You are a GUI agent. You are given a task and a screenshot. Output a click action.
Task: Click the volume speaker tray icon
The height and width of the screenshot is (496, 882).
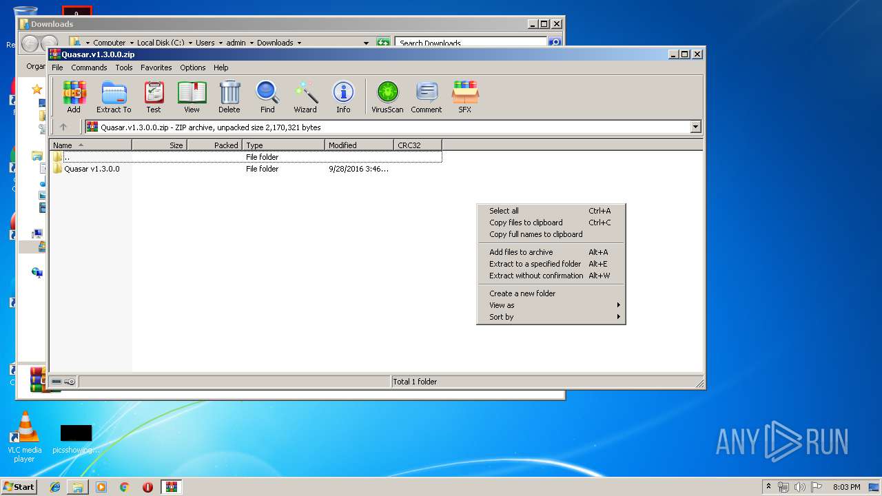tap(801, 487)
